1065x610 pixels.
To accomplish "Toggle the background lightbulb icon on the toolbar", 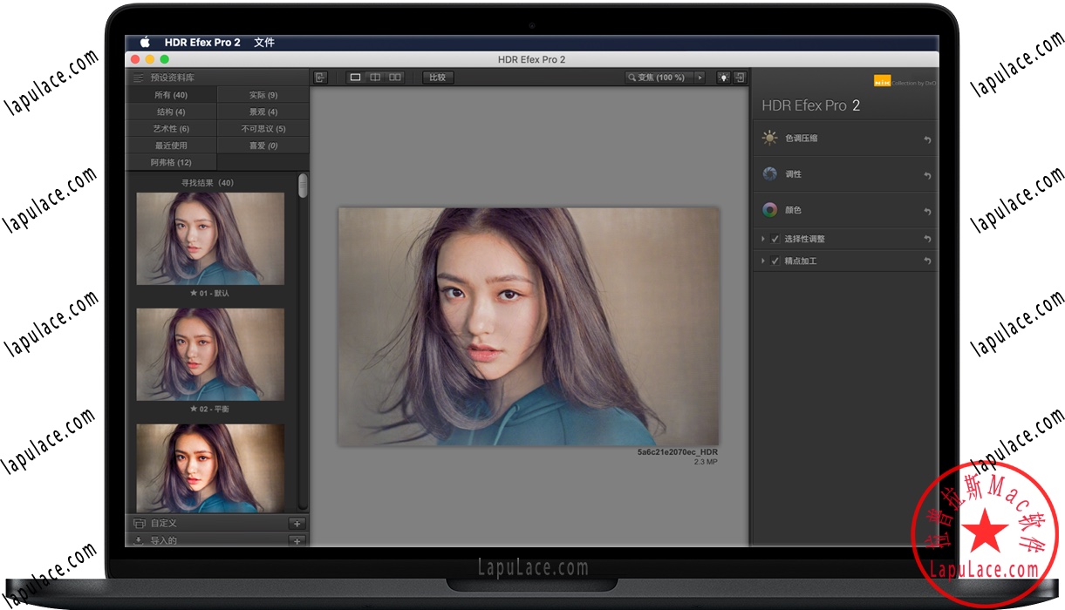I will pyautogui.click(x=723, y=77).
